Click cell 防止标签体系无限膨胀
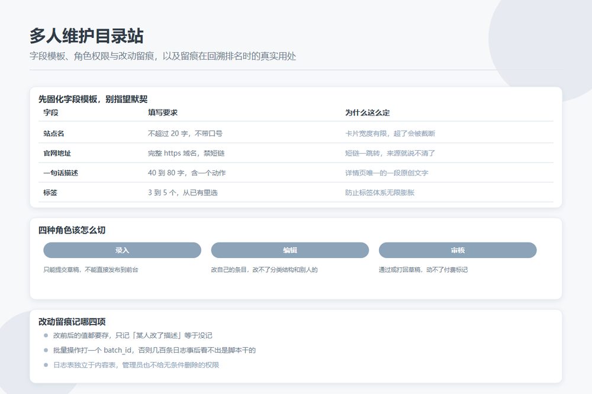592x394 pixels. (380, 192)
